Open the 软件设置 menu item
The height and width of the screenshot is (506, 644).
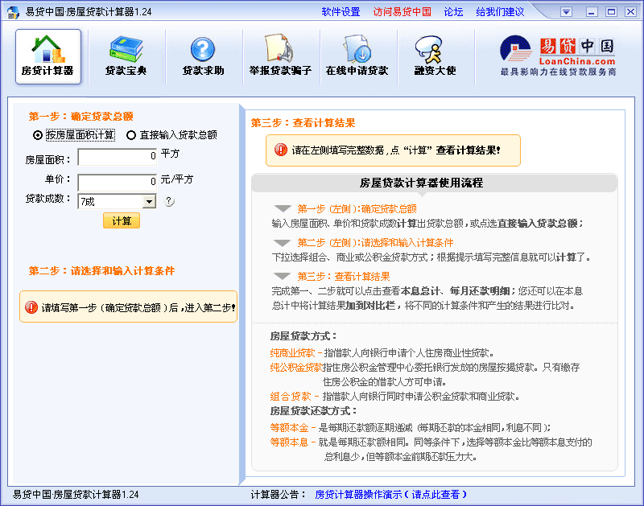(x=341, y=12)
